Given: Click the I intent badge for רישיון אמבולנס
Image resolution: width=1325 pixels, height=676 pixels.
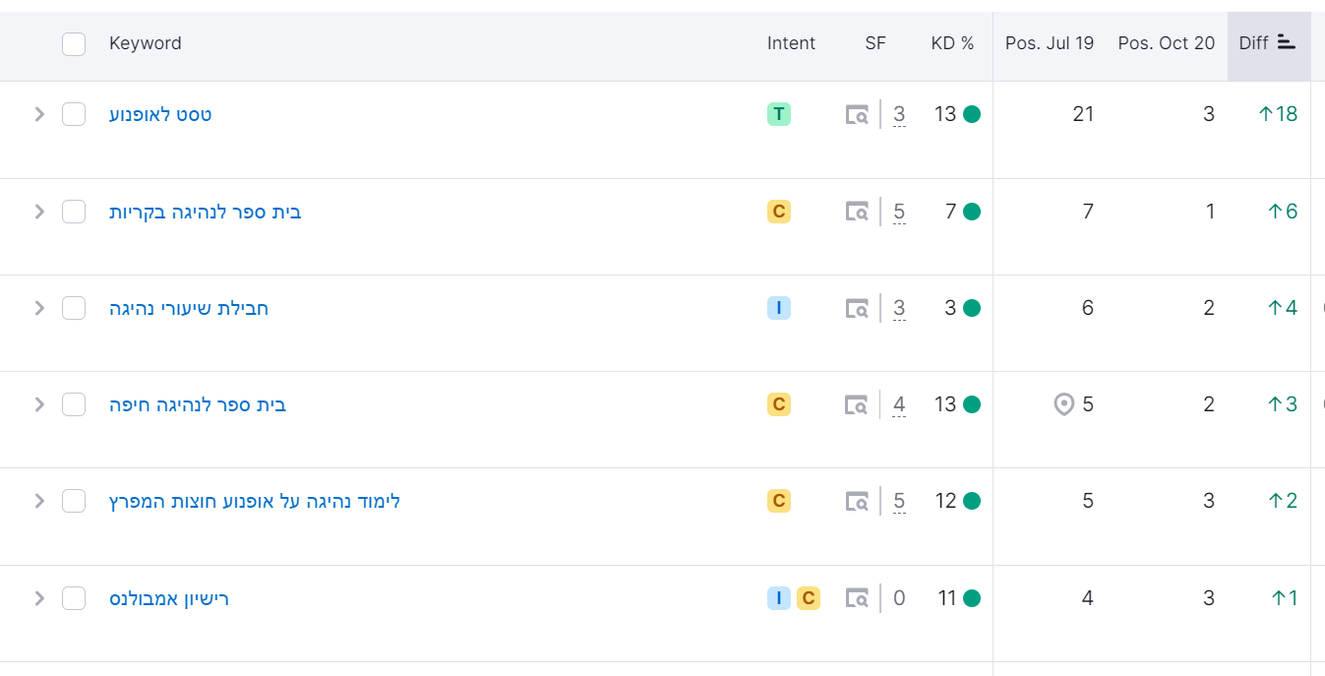Looking at the screenshot, I should pyautogui.click(x=778, y=597).
